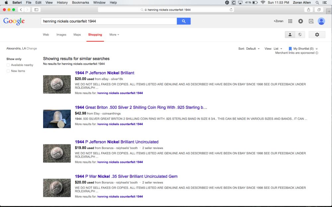Change the Alexandria, LA location

[32, 48]
